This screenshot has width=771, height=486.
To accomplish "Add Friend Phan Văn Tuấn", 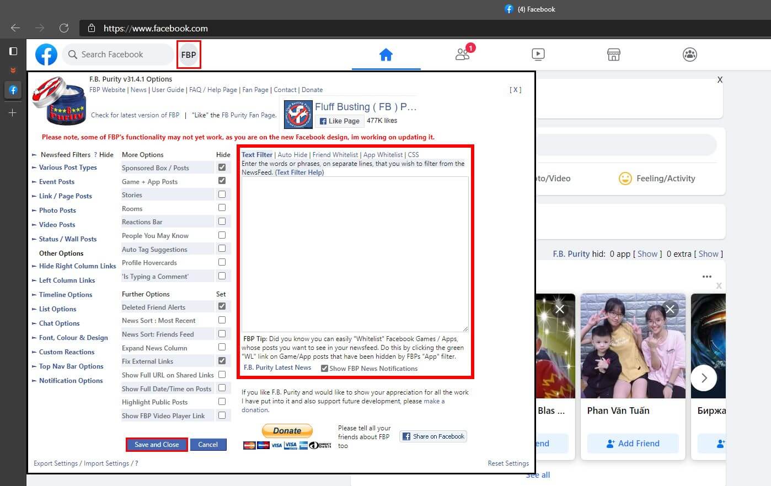I will click(633, 444).
